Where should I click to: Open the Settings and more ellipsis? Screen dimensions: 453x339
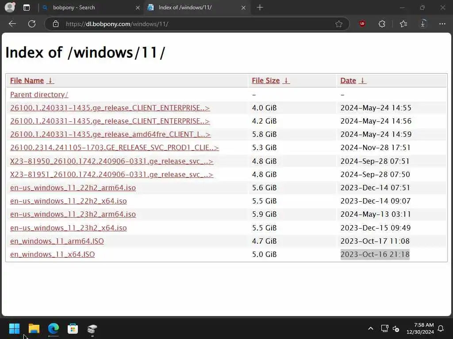[442, 24]
